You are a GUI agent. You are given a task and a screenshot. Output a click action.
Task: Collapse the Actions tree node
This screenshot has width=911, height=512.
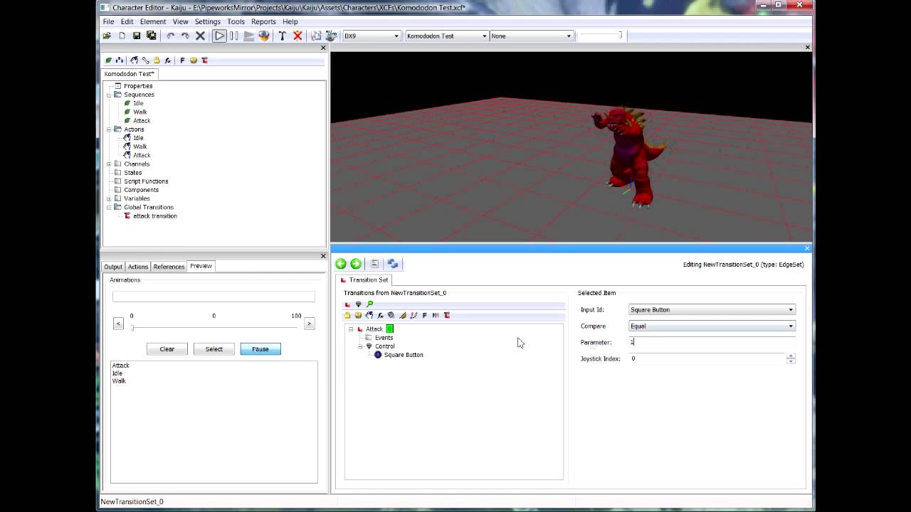pyautogui.click(x=109, y=129)
